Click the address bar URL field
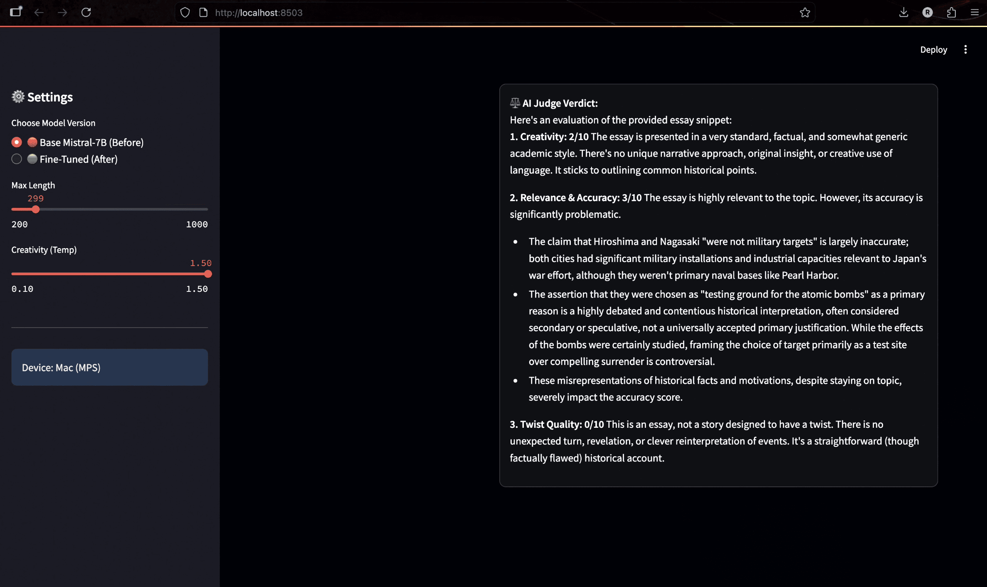This screenshot has height=587, width=987. coord(495,12)
